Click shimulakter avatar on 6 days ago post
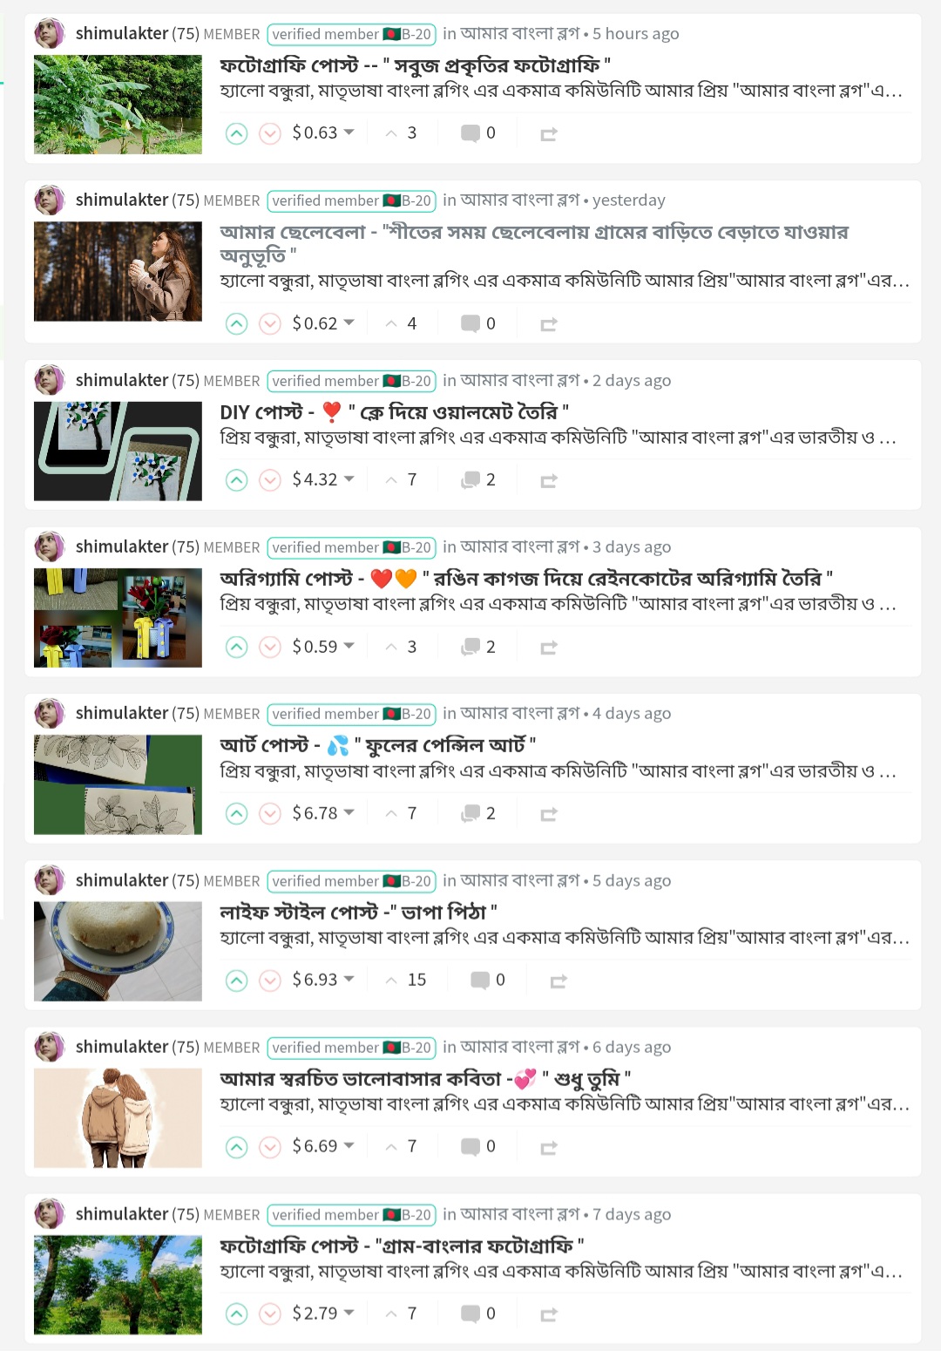The width and height of the screenshot is (941, 1351). 50,1047
